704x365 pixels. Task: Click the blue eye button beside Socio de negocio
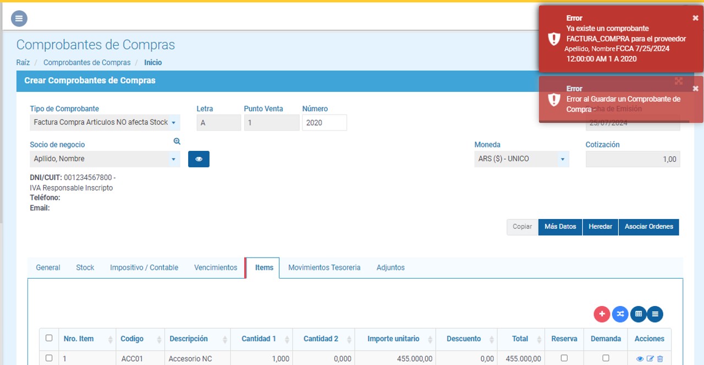pos(199,159)
